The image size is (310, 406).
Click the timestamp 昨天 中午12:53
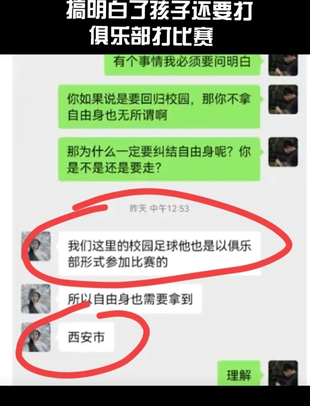[x=159, y=209]
